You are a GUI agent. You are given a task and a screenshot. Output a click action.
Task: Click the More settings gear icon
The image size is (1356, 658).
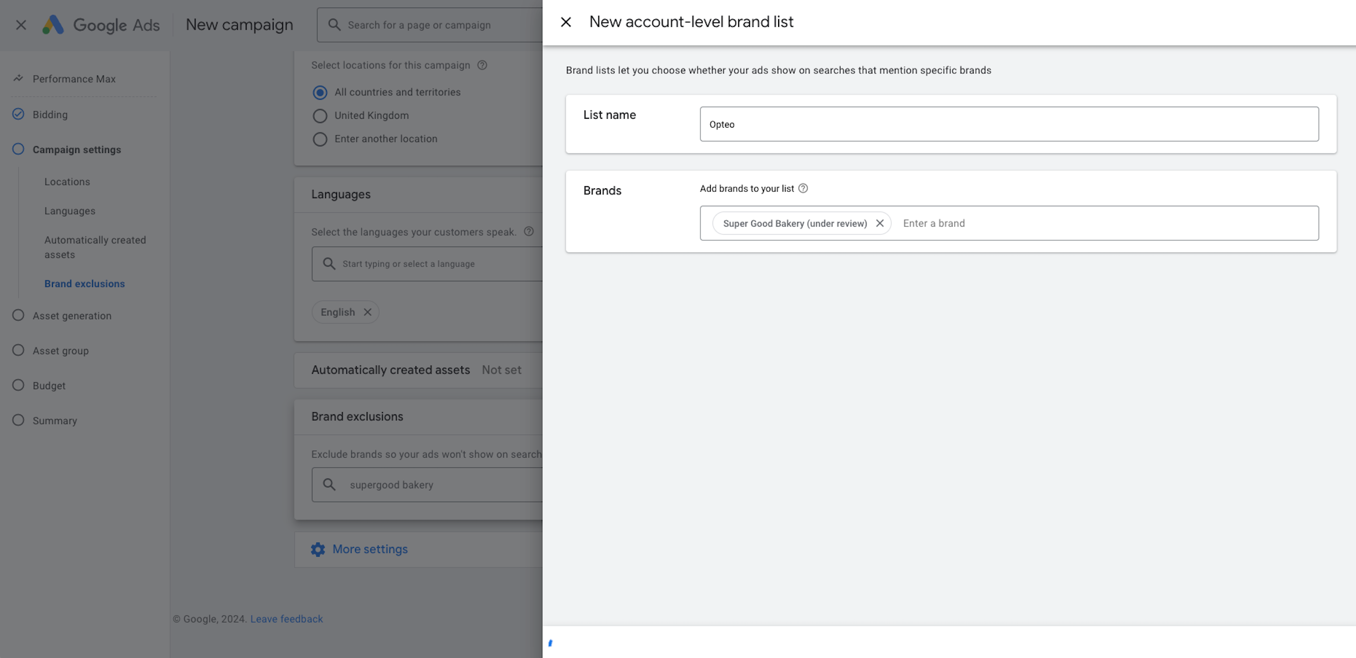[318, 549]
